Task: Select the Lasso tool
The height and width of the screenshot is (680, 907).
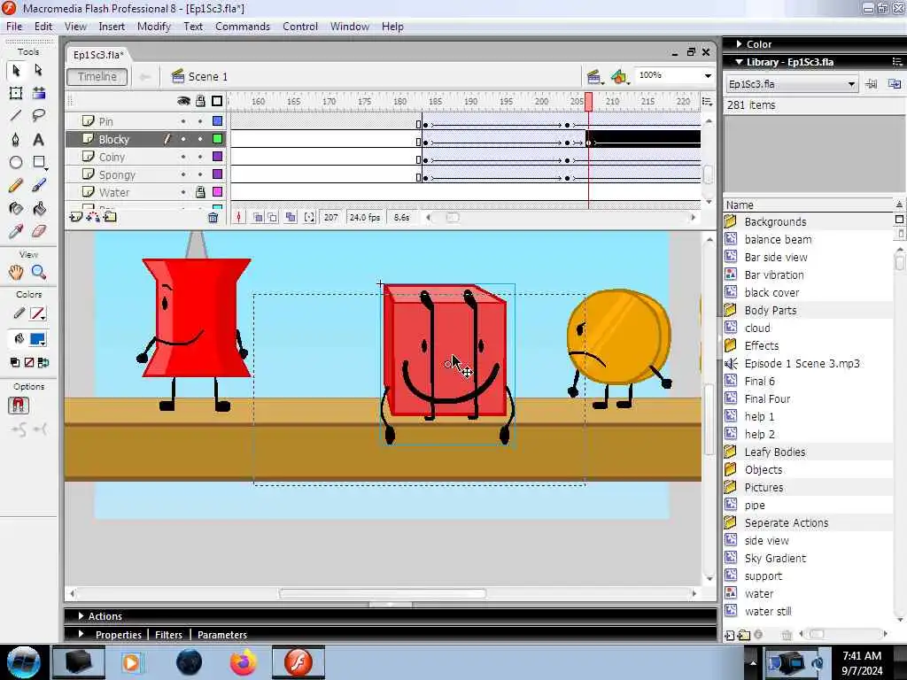Action: 39,116
